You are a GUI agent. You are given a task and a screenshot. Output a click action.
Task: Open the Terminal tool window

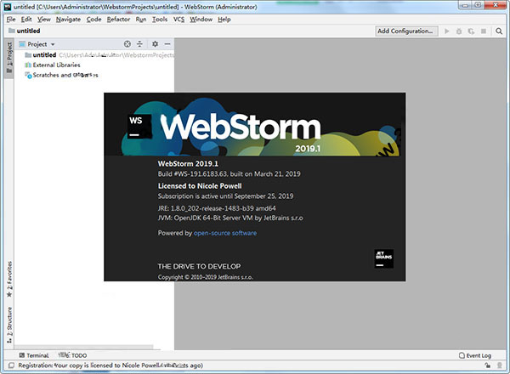(x=34, y=355)
